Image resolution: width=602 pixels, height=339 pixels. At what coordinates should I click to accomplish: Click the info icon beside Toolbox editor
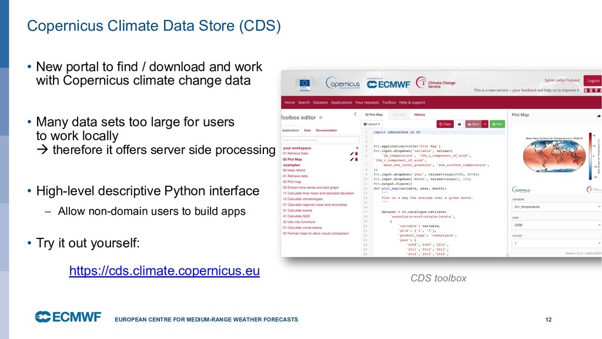(x=320, y=118)
